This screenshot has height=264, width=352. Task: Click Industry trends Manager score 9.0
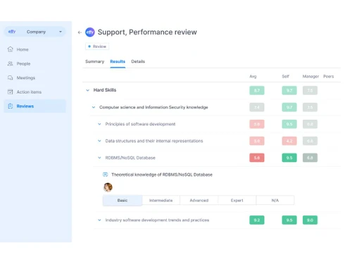tap(310, 220)
